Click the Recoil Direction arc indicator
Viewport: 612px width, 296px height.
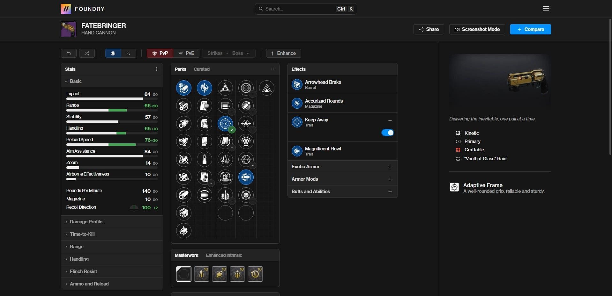click(x=134, y=207)
